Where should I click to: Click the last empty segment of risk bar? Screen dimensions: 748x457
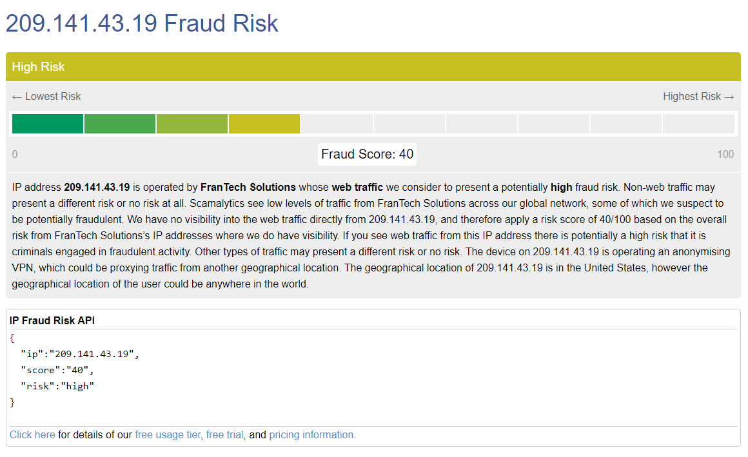[x=698, y=124]
